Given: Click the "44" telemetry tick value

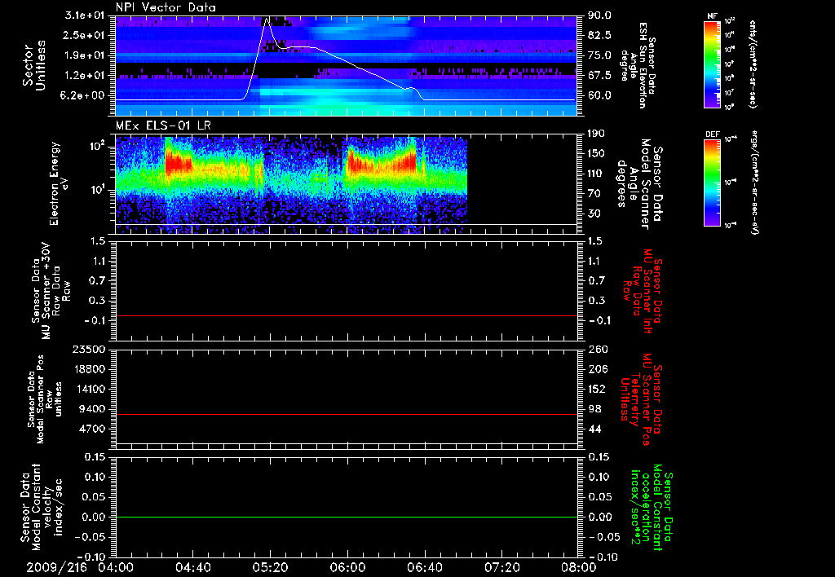Looking at the screenshot, I should pyautogui.click(x=594, y=429).
